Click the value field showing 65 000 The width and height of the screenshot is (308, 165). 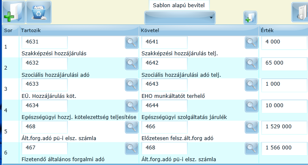coord(285,64)
